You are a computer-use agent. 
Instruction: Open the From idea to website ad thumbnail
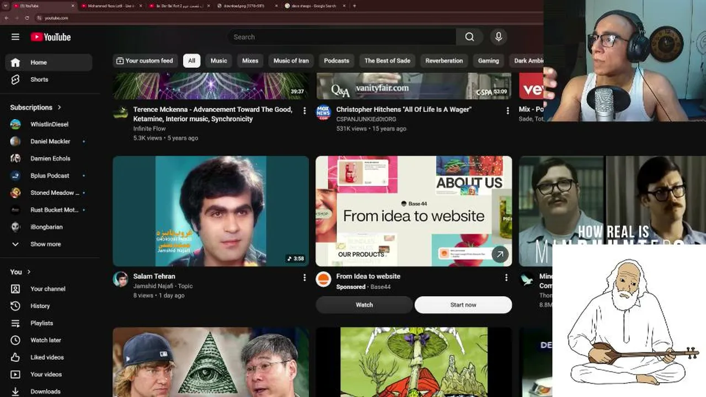pos(414,211)
